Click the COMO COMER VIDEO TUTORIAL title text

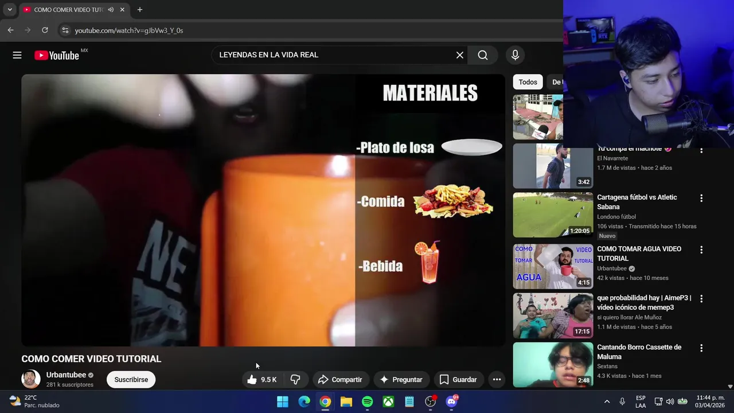[x=91, y=359]
